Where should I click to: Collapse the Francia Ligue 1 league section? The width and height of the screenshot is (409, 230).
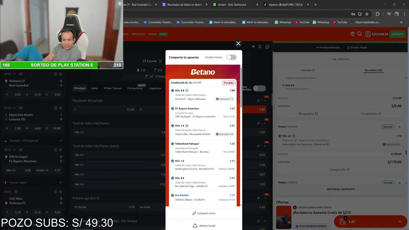tap(60, 182)
